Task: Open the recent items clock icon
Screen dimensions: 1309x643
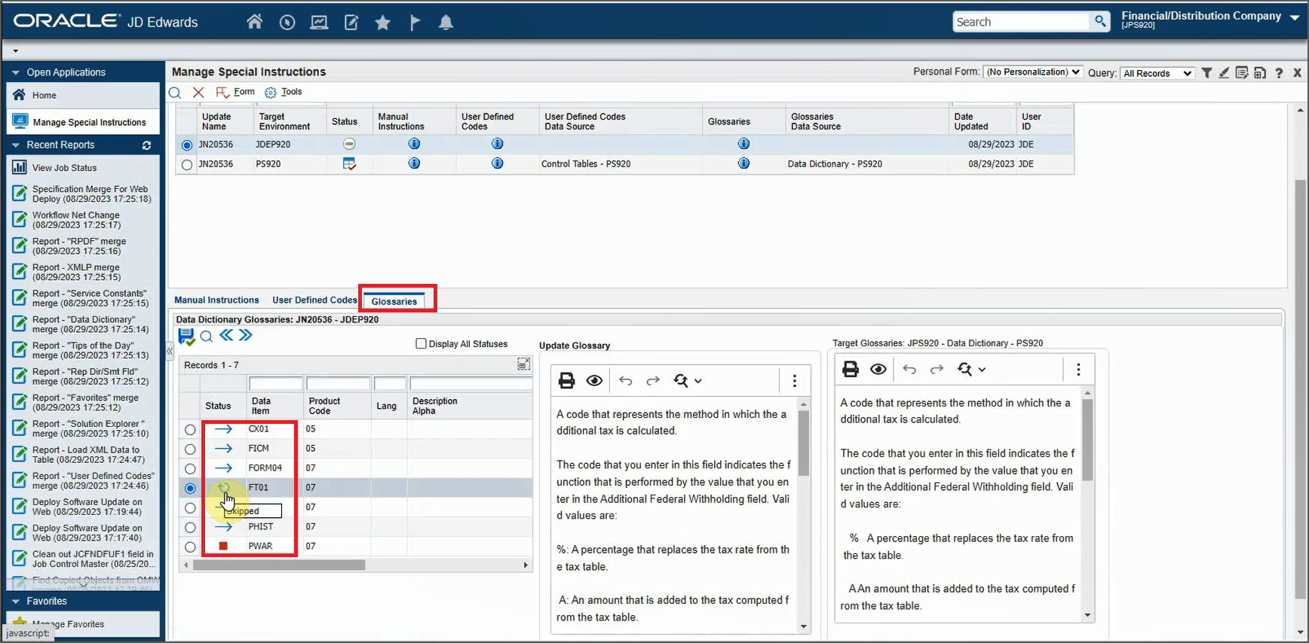Action: click(287, 23)
